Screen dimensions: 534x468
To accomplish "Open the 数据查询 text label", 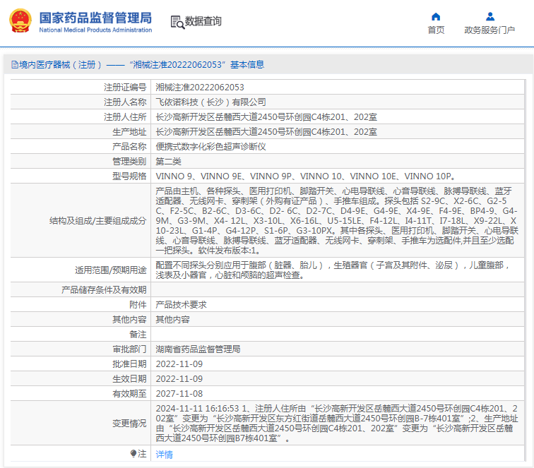I will pos(203,21).
